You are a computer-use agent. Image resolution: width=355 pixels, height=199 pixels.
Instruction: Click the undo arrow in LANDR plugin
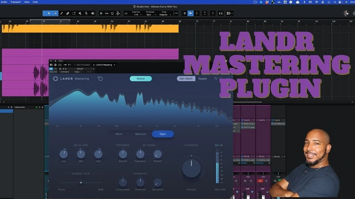(216, 79)
